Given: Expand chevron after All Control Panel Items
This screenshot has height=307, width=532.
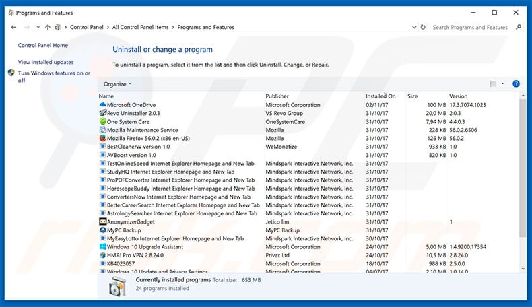Looking at the screenshot, I should [173, 27].
